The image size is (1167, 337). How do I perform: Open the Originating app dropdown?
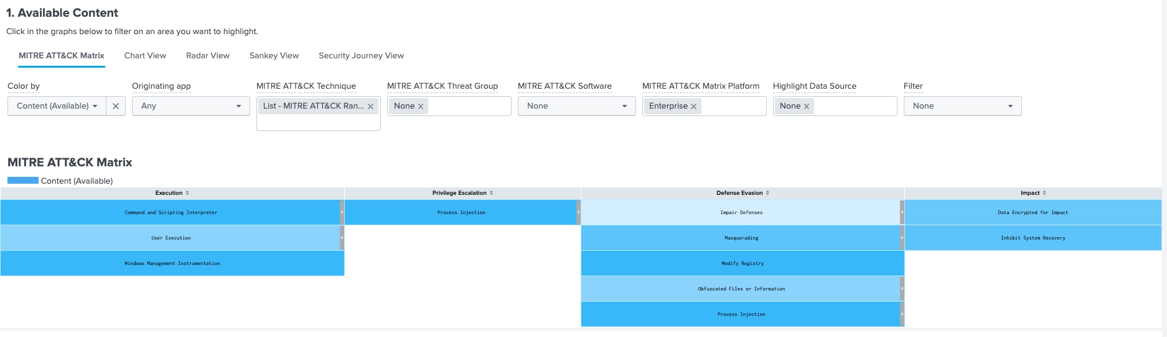190,106
